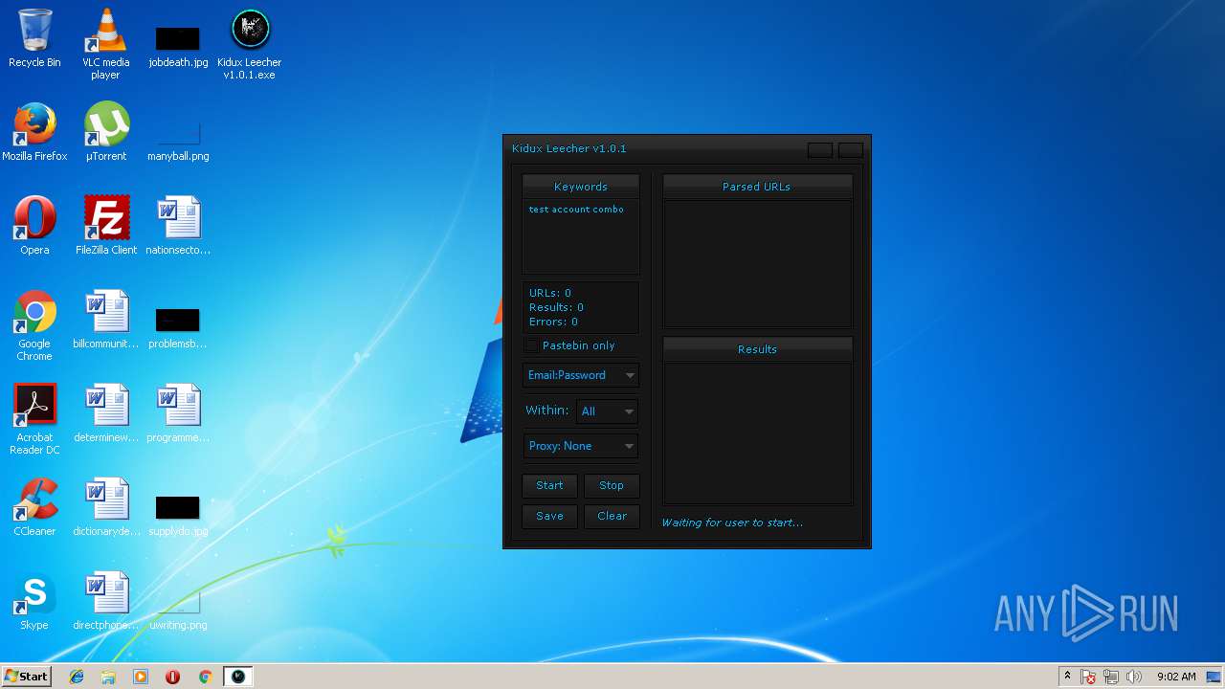Select the µTorrent desktop shortcut
The height and width of the screenshot is (689, 1225).
[105, 132]
